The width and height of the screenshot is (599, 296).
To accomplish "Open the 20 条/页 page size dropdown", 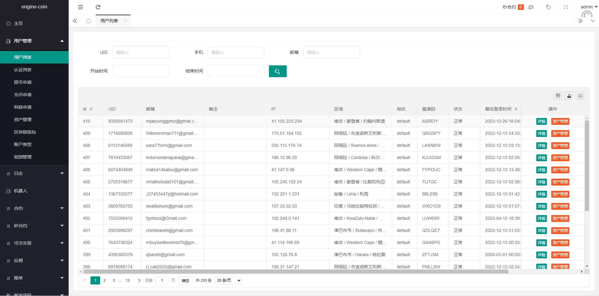I will point(228,280).
